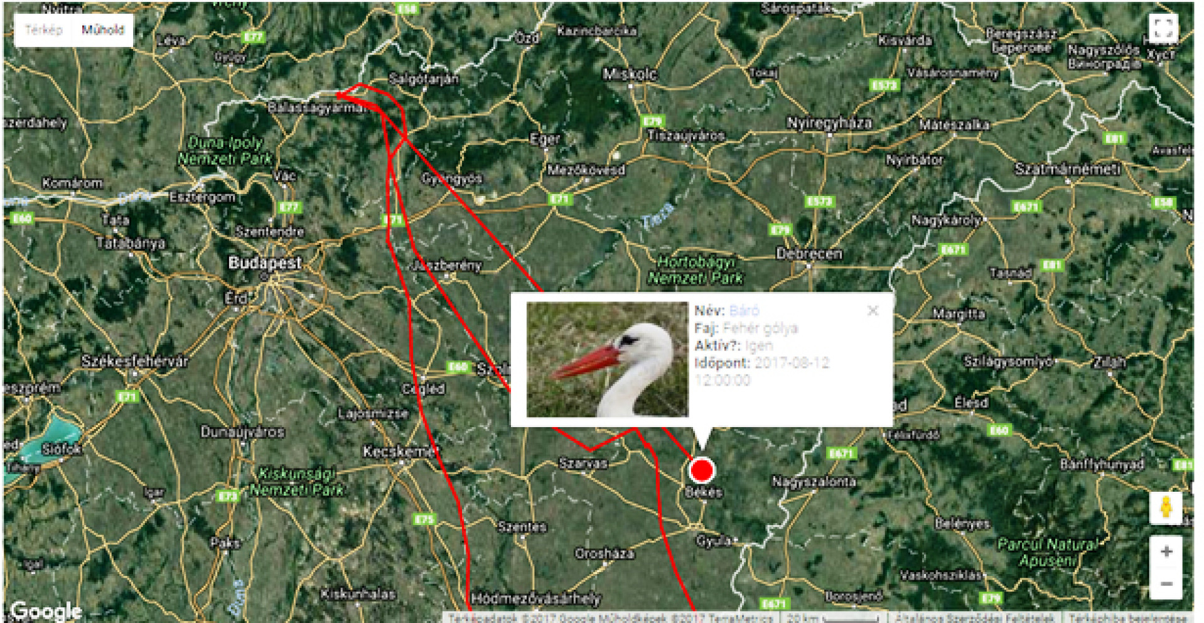
Task: Click the Kiskunsági Nemzeti Park label
Action: point(297,481)
